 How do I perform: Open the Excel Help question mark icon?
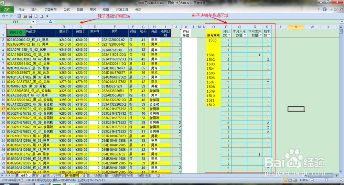click(324, 9)
